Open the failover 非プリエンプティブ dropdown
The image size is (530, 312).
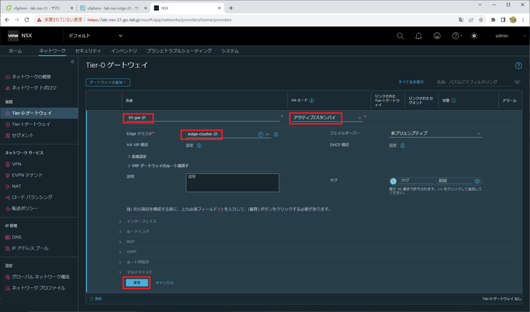[435, 133]
